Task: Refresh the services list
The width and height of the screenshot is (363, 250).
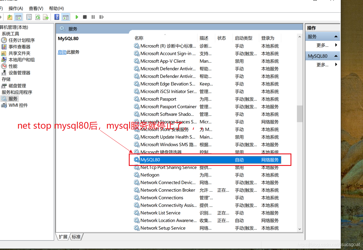Action: point(38,17)
